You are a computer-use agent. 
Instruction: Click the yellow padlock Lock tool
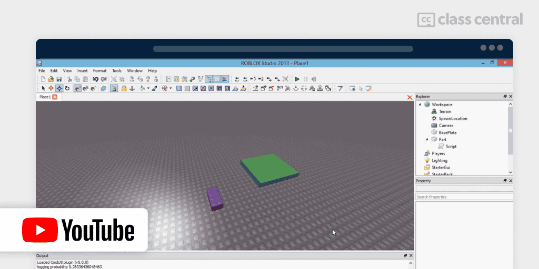coord(124,88)
